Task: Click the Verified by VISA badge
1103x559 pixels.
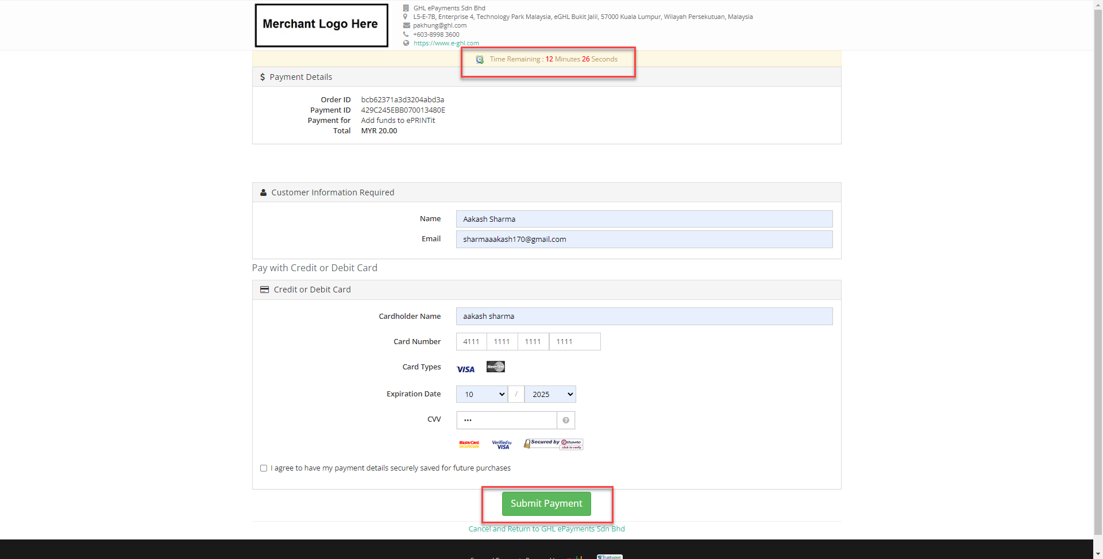Action: (502, 445)
